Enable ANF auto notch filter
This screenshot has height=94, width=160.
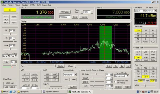tap(55, 74)
